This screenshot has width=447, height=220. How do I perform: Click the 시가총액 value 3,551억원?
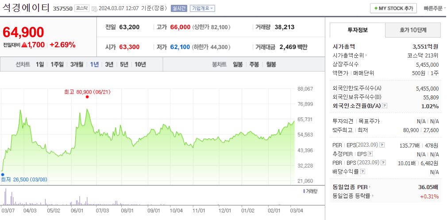426,46
